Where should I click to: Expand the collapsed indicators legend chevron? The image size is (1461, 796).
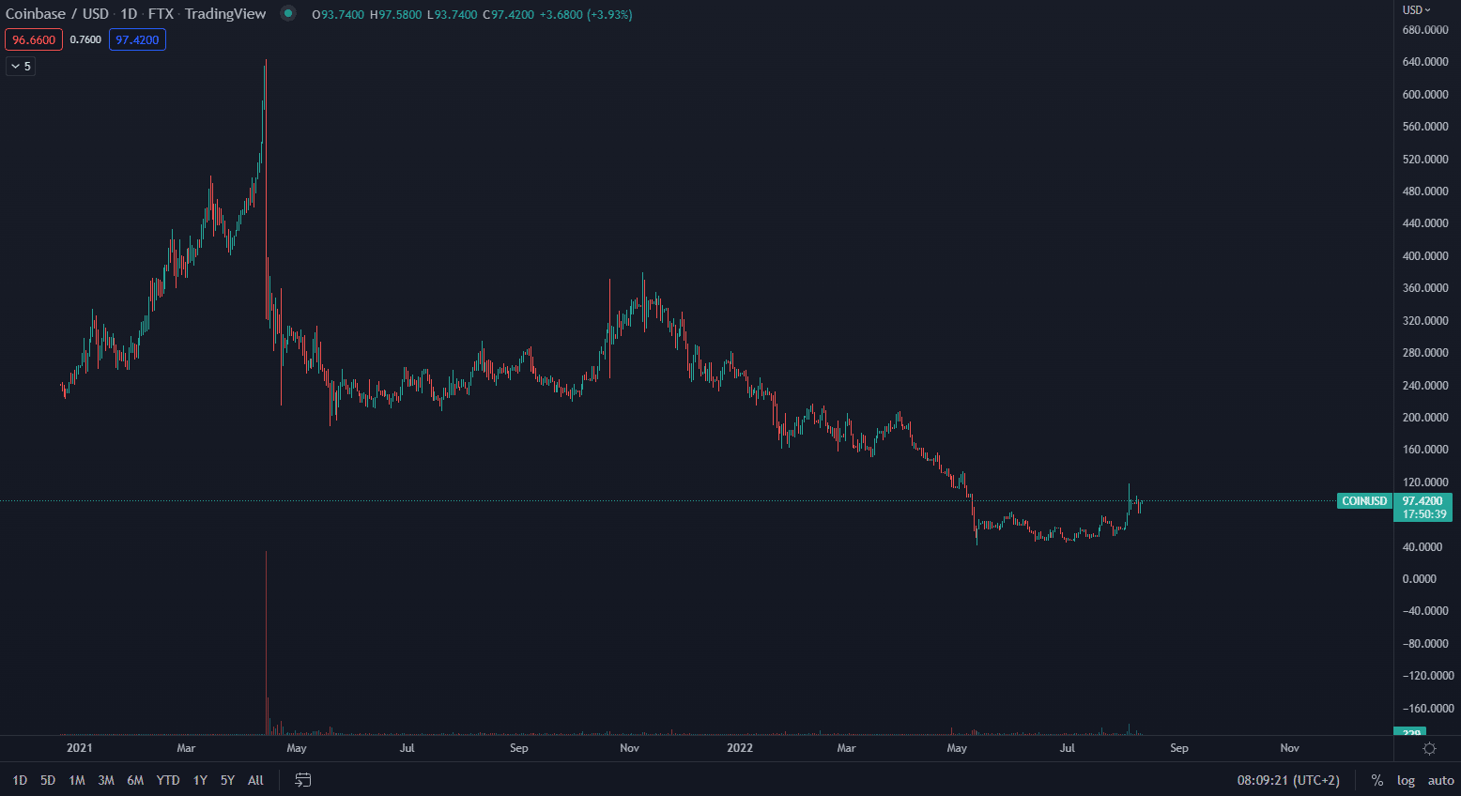click(21, 66)
